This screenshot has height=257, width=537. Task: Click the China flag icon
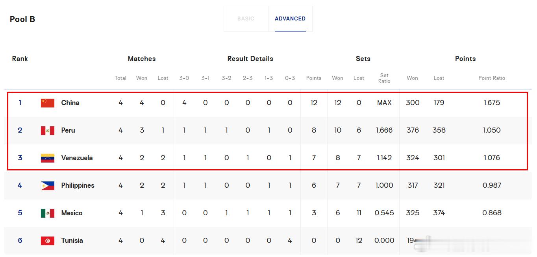[x=48, y=103]
